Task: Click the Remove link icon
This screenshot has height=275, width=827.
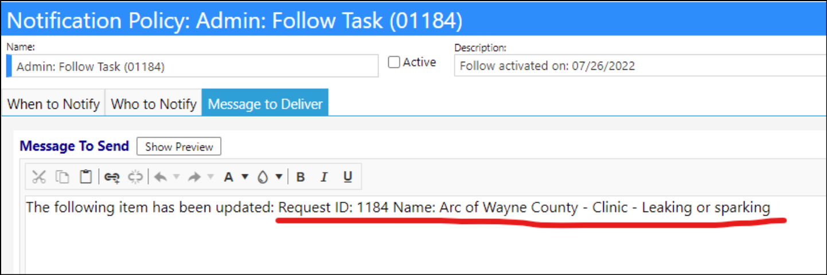Action: (x=135, y=177)
